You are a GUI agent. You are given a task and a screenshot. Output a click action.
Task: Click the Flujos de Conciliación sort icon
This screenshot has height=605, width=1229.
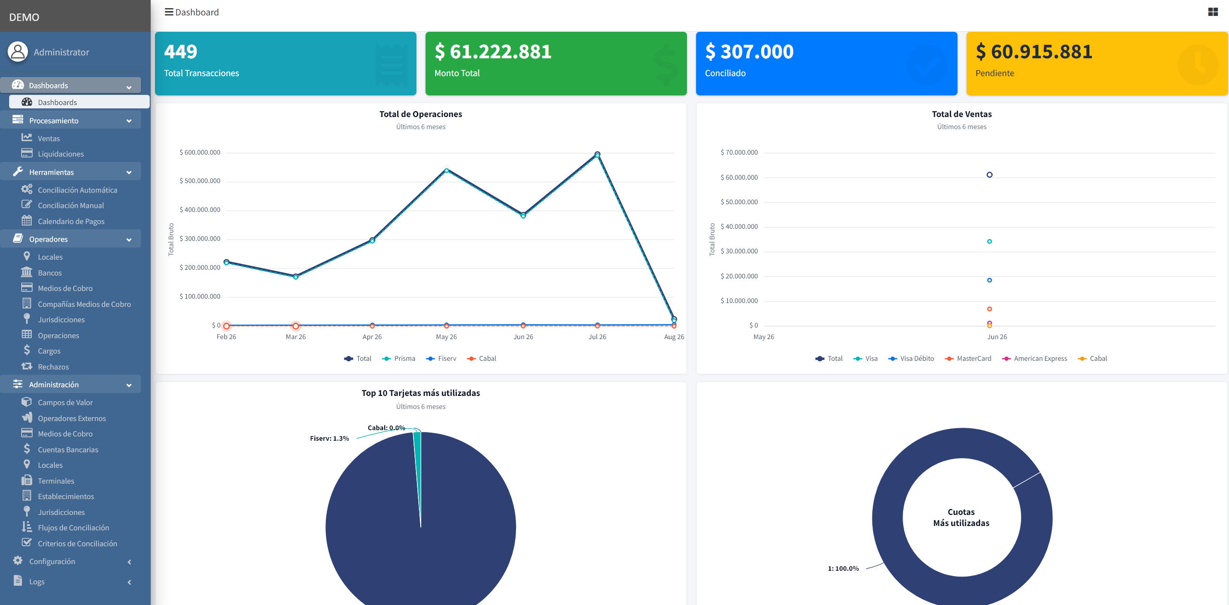tap(26, 527)
